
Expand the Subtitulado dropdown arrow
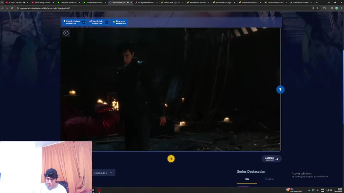[107, 22]
